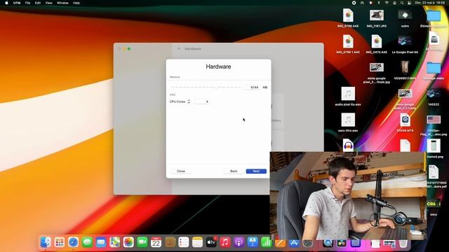Screen dimensions: 449x252
Task: Open Notes from the Dock
Action: point(197,242)
